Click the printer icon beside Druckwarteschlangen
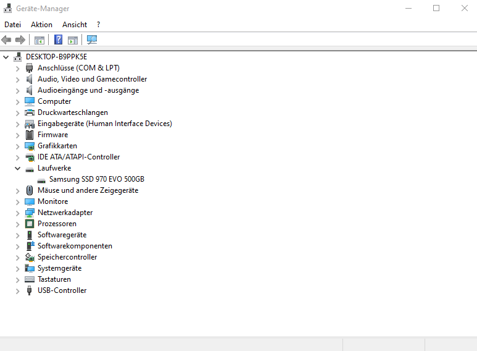Viewport: 477px width, 351px height. (30, 112)
